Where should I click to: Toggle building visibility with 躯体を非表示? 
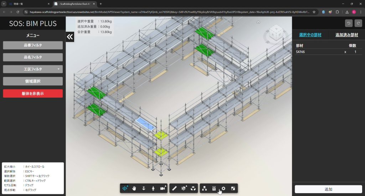click(33, 93)
